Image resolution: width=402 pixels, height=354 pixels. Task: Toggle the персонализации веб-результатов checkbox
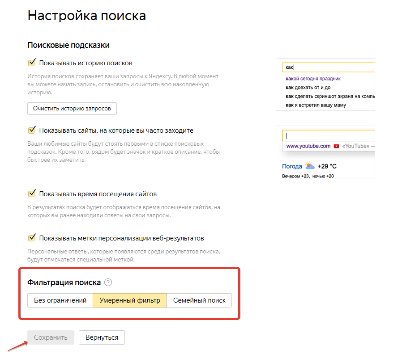tap(32, 237)
